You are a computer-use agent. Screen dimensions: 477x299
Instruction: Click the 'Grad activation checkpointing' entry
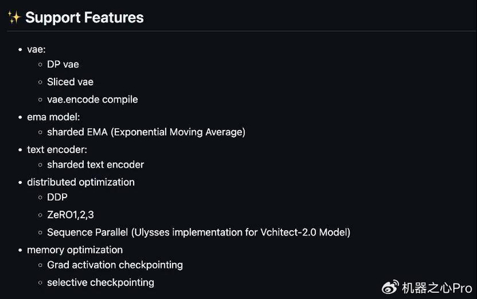[x=114, y=265]
